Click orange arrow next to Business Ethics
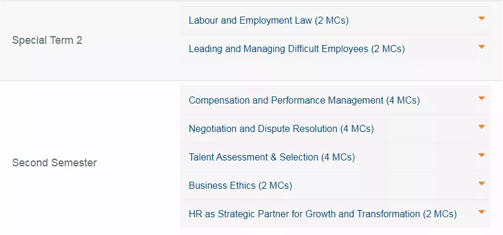Screen dimensions: 503x235 click(481, 184)
